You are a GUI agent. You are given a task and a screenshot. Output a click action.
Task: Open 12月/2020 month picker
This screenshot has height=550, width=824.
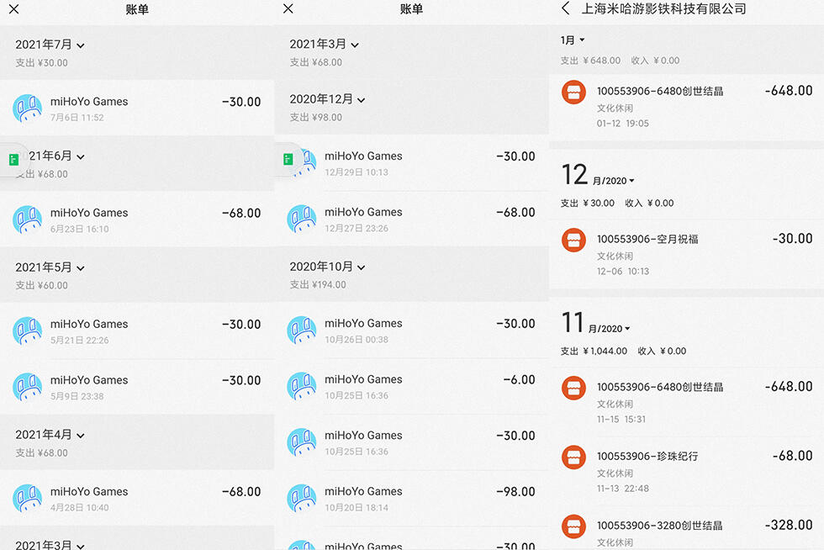point(598,176)
